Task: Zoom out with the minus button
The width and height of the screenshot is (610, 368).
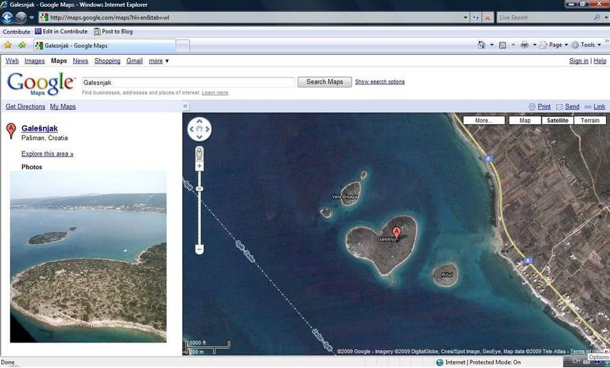Action: pyautogui.click(x=199, y=249)
